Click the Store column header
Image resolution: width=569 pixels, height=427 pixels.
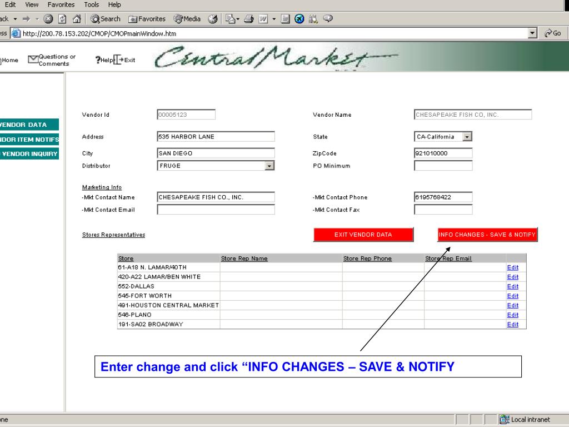point(126,259)
